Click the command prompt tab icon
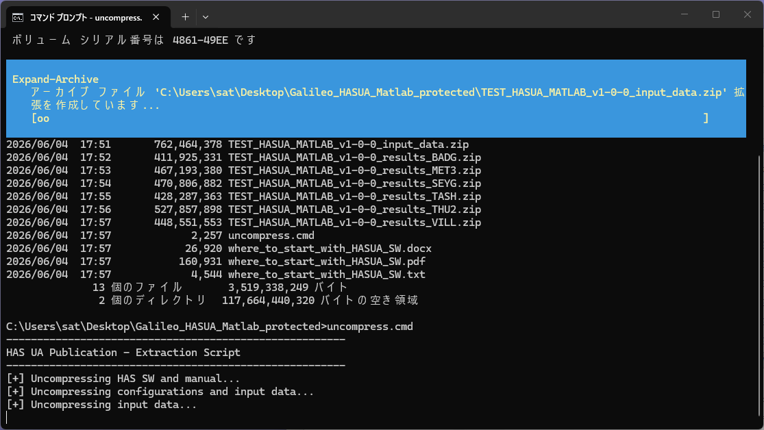Viewport: 764px width, 430px height. point(18,18)
